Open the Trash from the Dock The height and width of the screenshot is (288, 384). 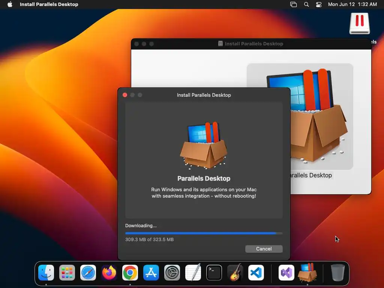(338, 273)
